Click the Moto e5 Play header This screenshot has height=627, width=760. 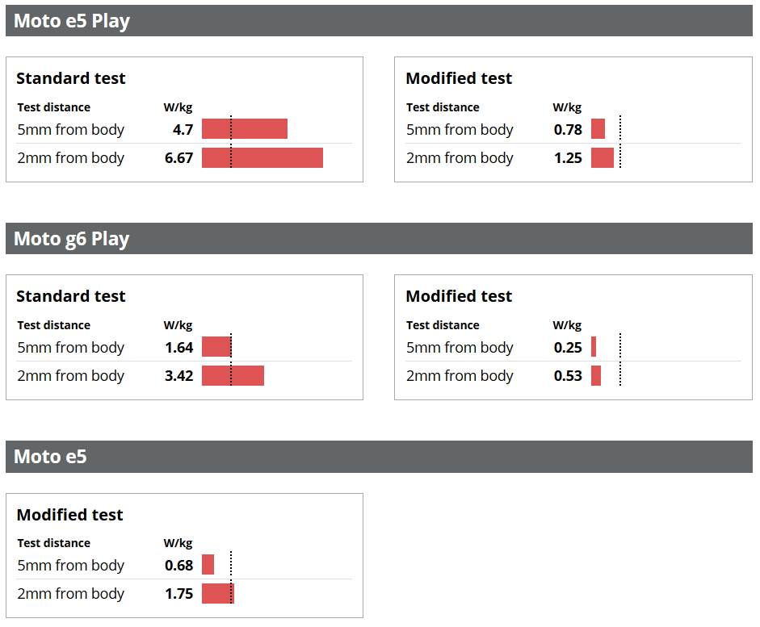click(x=72, y=21)
